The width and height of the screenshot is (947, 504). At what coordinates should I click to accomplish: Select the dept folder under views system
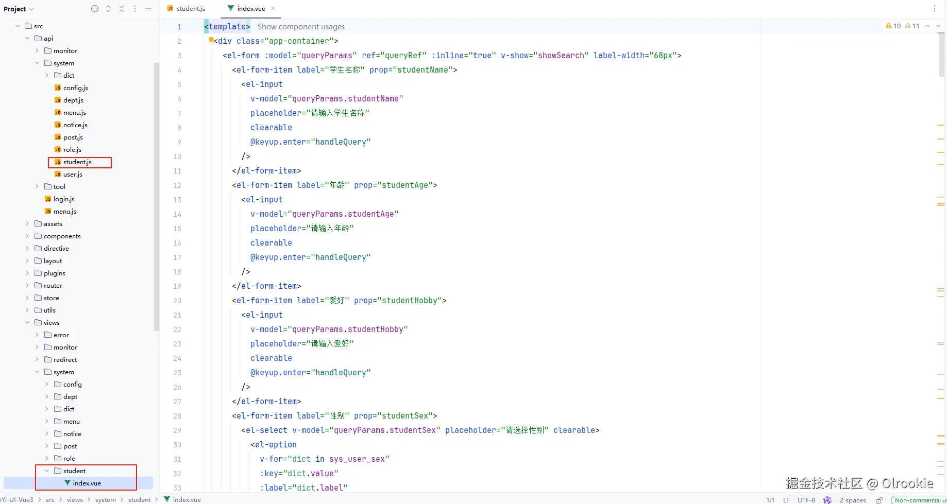66,396
